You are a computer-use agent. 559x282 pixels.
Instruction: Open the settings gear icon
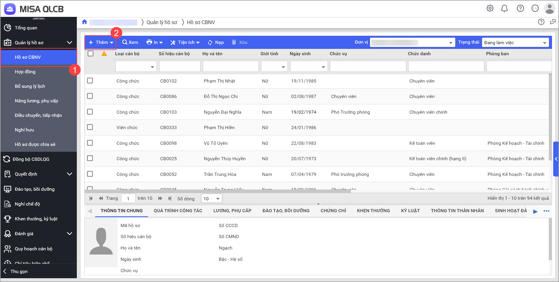point(490,8)
